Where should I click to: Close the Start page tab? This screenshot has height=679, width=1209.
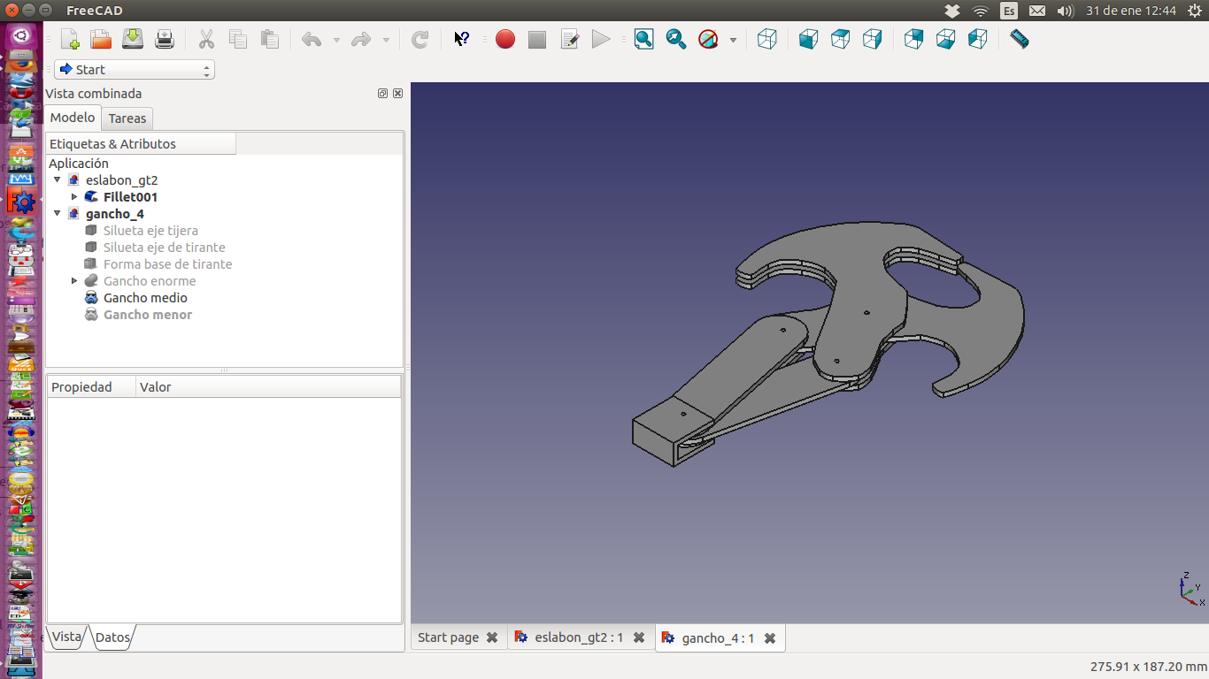coord(492,637)
